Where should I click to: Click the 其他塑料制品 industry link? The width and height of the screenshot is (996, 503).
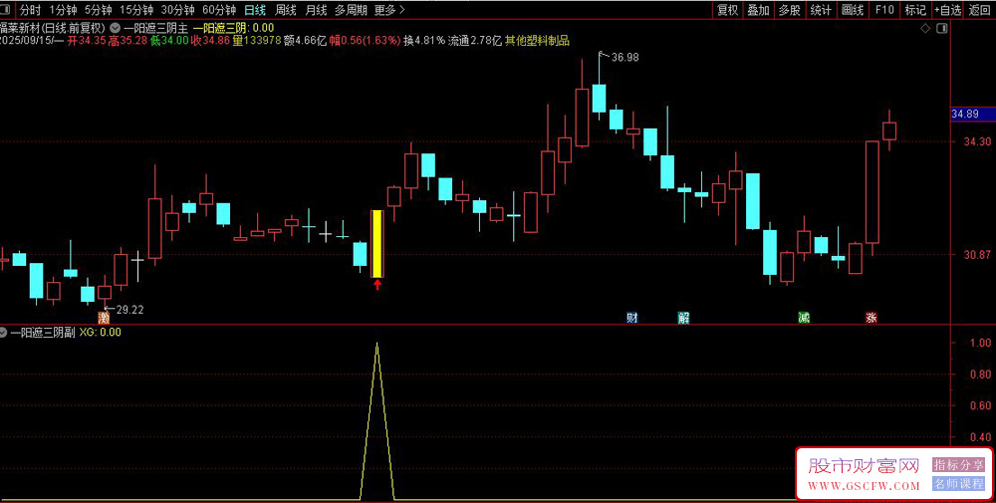coord(538,41)
